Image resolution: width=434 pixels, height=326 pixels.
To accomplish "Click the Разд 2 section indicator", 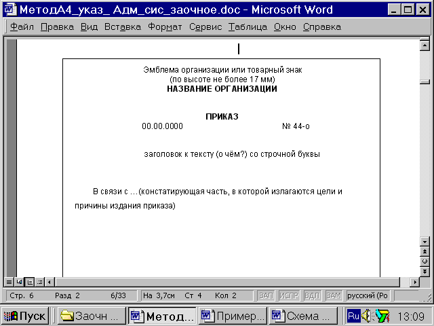I will point(67,296).
